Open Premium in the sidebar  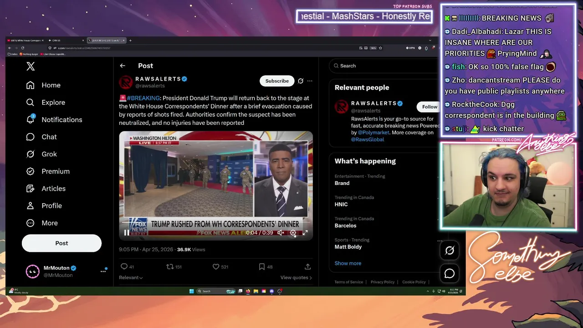tap(48, 171)
